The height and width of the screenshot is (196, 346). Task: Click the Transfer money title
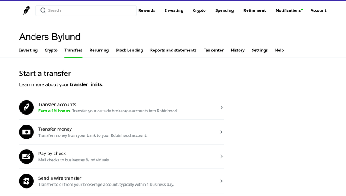coord(55,129)
